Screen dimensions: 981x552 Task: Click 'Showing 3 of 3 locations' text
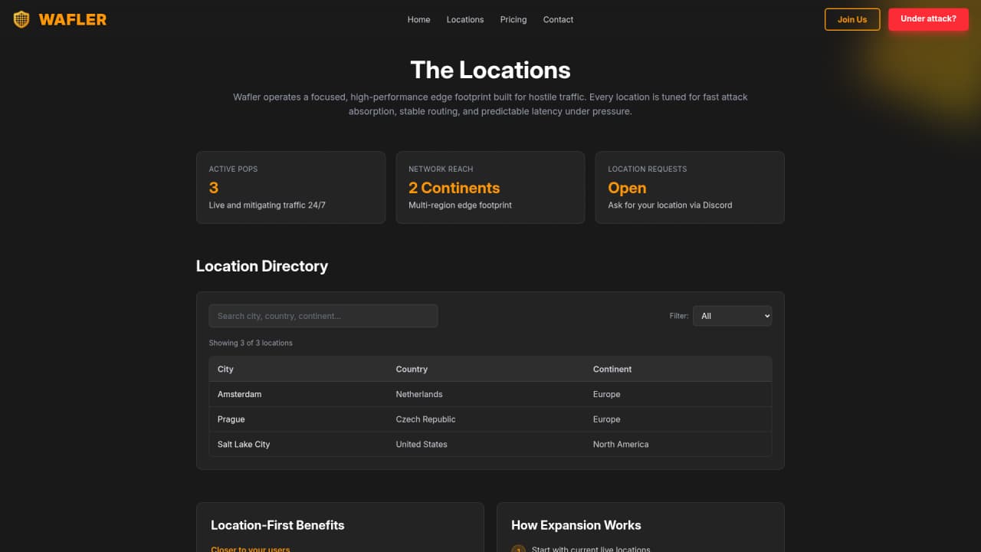[x=251, y=343]
